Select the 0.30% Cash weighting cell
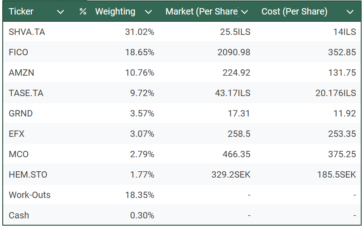 click(142, 215)
